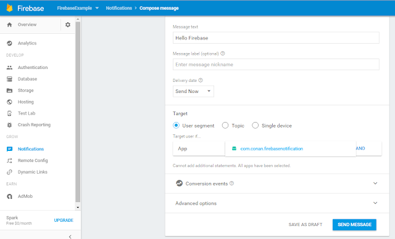Image resolution: width=395 pixels, height=239 pixels.
Task: Click Save As Draft button
Action: click(306, 225)
